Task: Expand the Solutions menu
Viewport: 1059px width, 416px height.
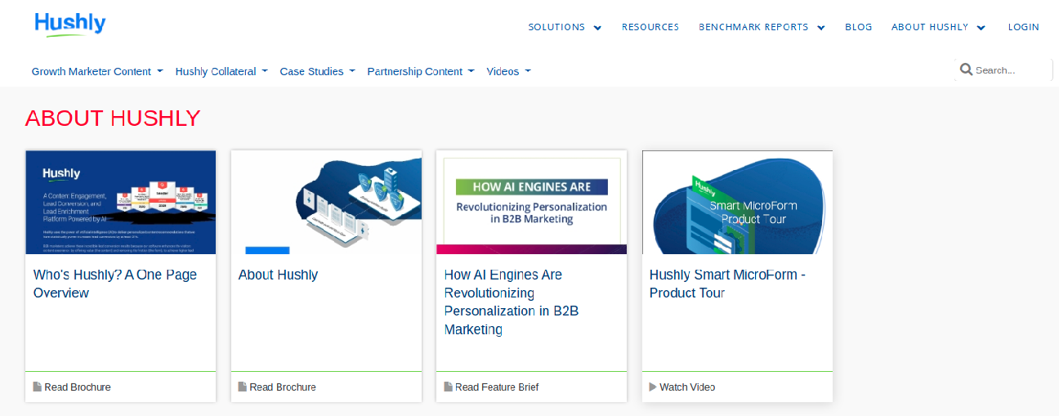Action: click(x=565, y=27)
